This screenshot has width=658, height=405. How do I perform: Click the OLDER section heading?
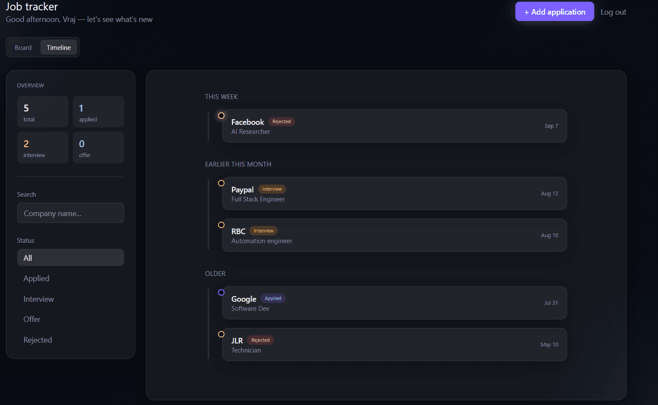[215, 273]
